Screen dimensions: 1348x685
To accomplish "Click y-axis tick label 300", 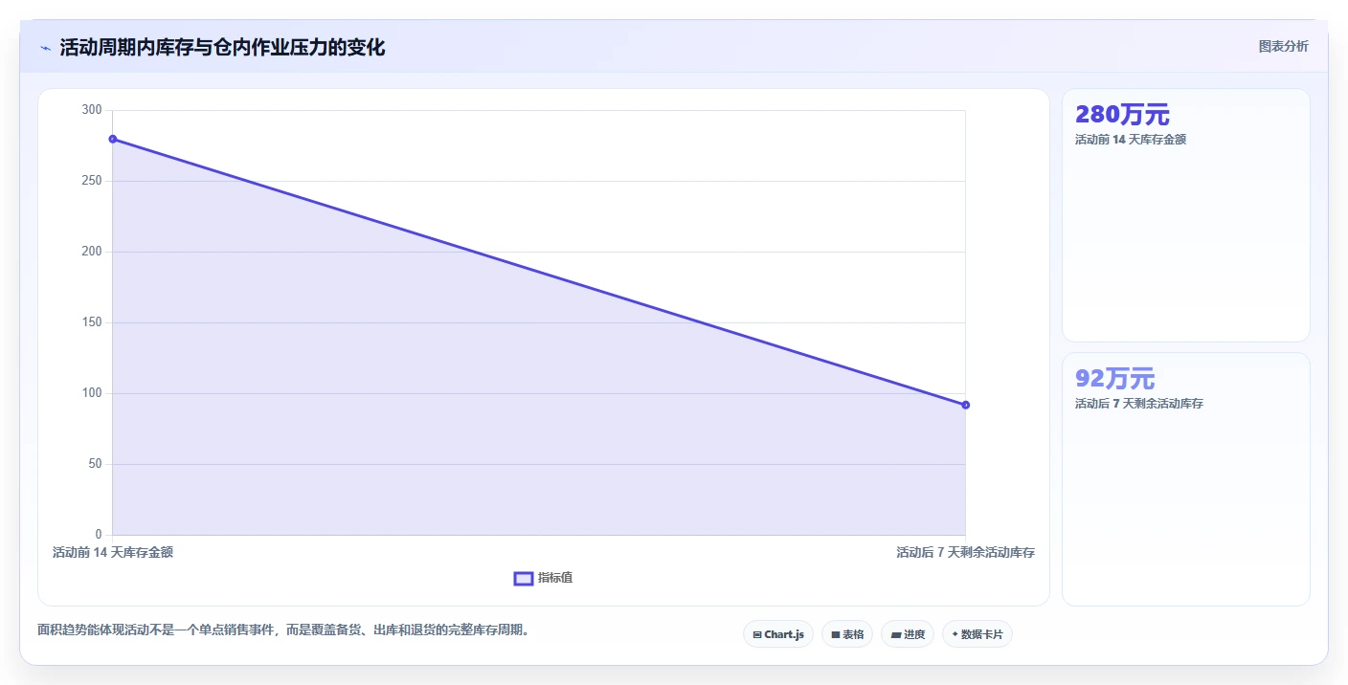I will [x=92, y=111].
